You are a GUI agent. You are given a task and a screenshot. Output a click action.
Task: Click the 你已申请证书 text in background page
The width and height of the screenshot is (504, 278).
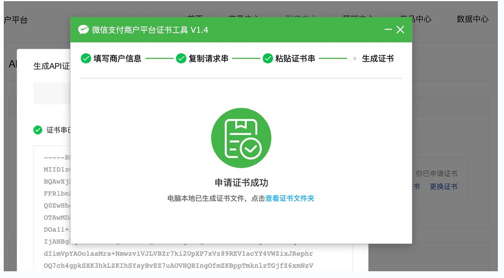point(436,173)
